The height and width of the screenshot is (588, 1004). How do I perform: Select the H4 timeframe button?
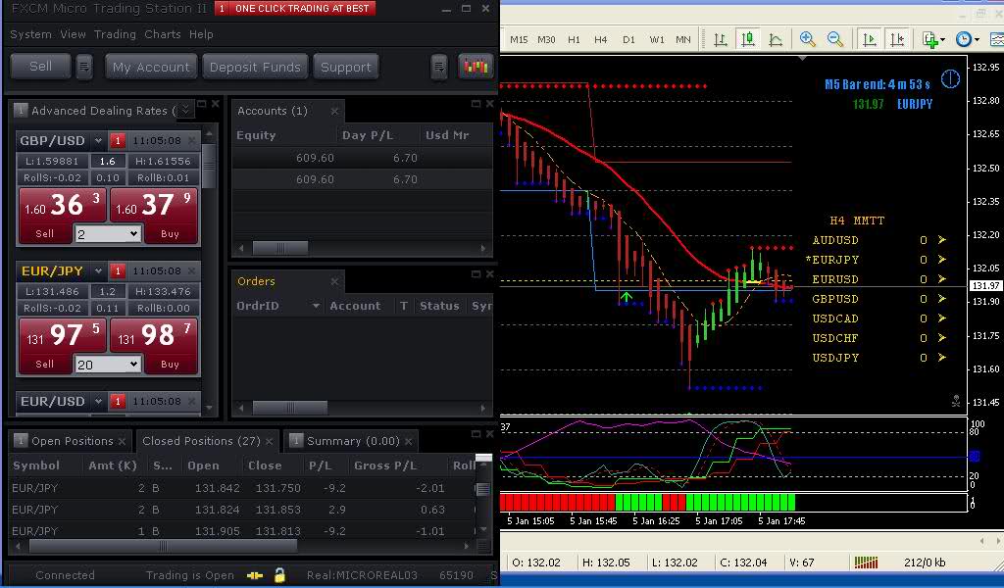[601, 39]
